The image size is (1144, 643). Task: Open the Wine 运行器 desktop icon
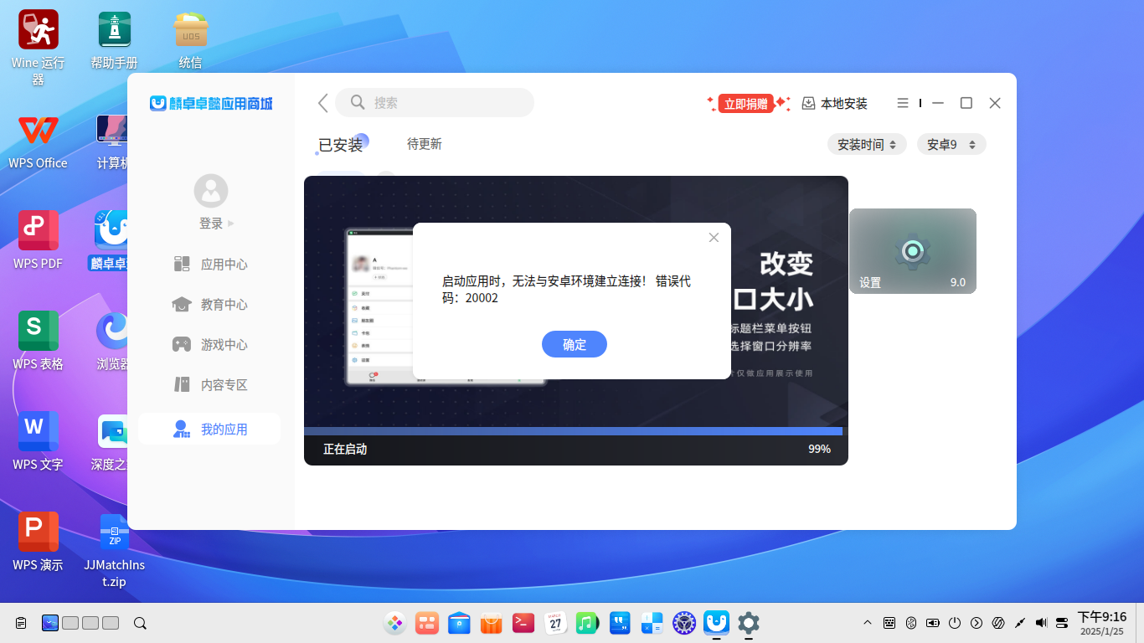click(x=39, y=48)
